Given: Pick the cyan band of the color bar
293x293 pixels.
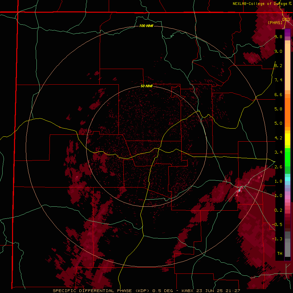Looking at the screenshot, I should click(x=287, y=179).
